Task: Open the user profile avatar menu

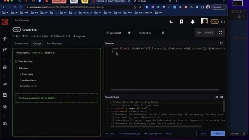Action: pyautogui.click(x=204, y=21)
